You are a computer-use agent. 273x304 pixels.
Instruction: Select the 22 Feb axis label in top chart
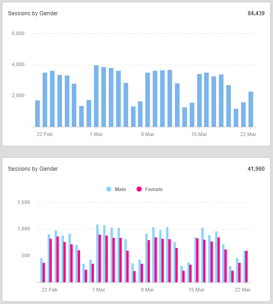[x=44, y=134]
